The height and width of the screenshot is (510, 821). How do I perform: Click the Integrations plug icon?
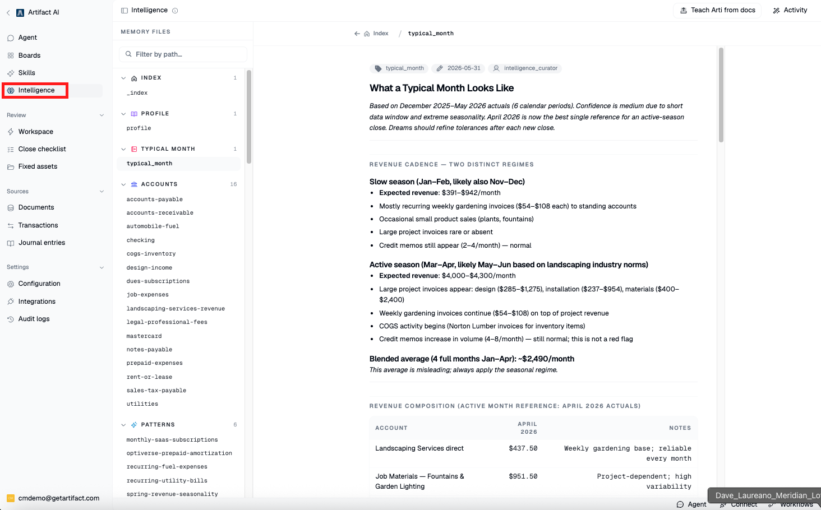(x=11, y=302)
